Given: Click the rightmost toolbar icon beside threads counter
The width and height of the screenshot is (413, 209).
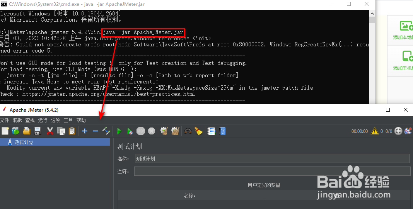Looking at the screenshot, I should click(408, 131).
